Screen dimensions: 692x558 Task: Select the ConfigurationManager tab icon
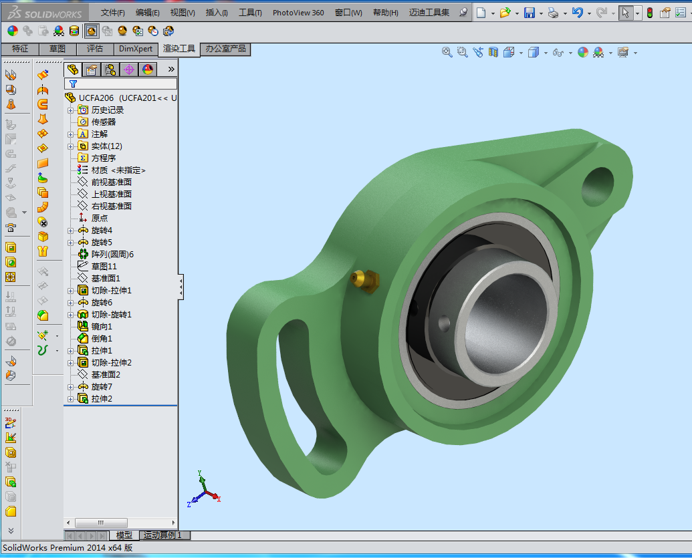click(110, 69)
